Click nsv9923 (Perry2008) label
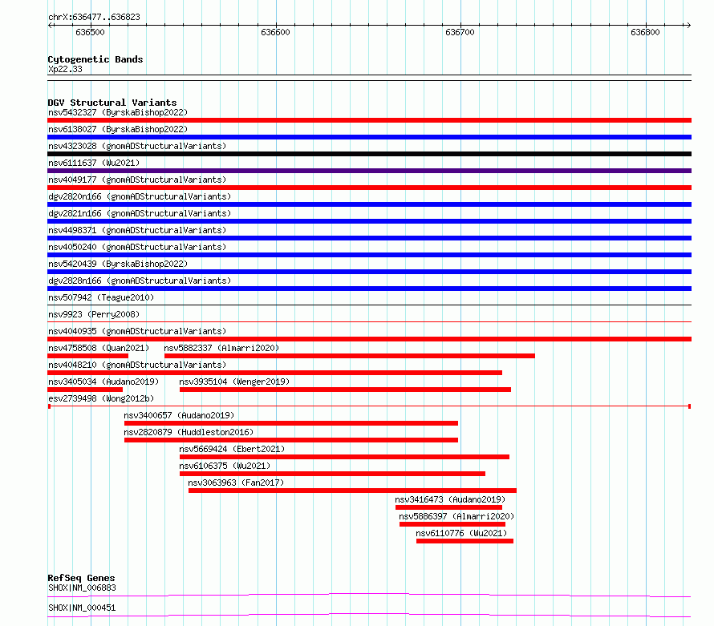 94,314
